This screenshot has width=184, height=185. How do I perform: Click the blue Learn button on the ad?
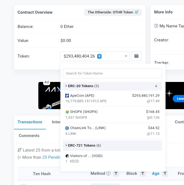point(178,98)
